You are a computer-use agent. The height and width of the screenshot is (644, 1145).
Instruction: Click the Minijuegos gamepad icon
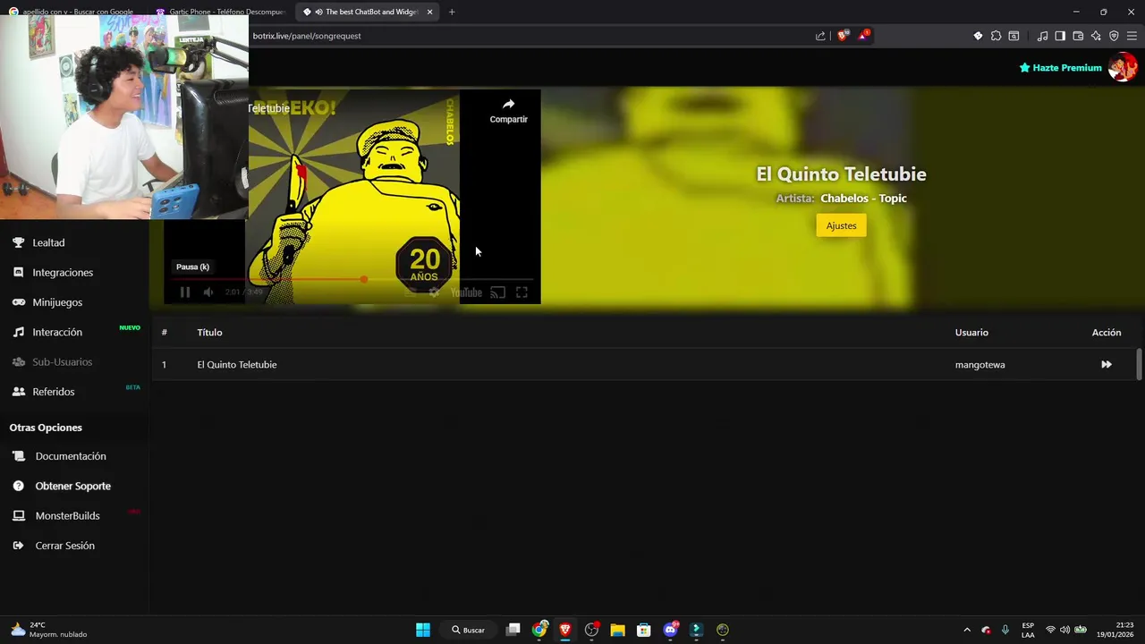(x=18, y=302)
